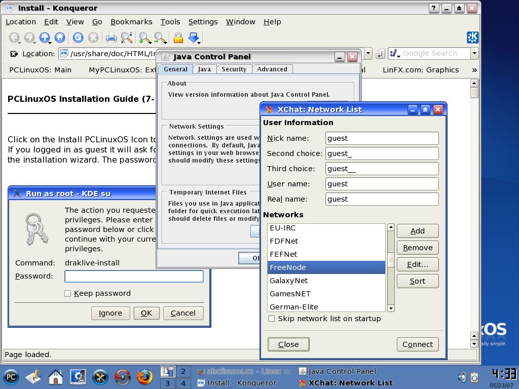This screenshot has height=389, width=519.
Task: Click the Nick name input field
Action: point(382,138)
